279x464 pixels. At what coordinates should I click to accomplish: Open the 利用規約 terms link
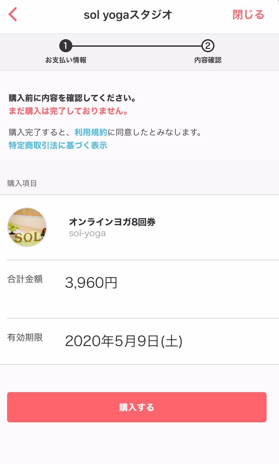(91, 132)
